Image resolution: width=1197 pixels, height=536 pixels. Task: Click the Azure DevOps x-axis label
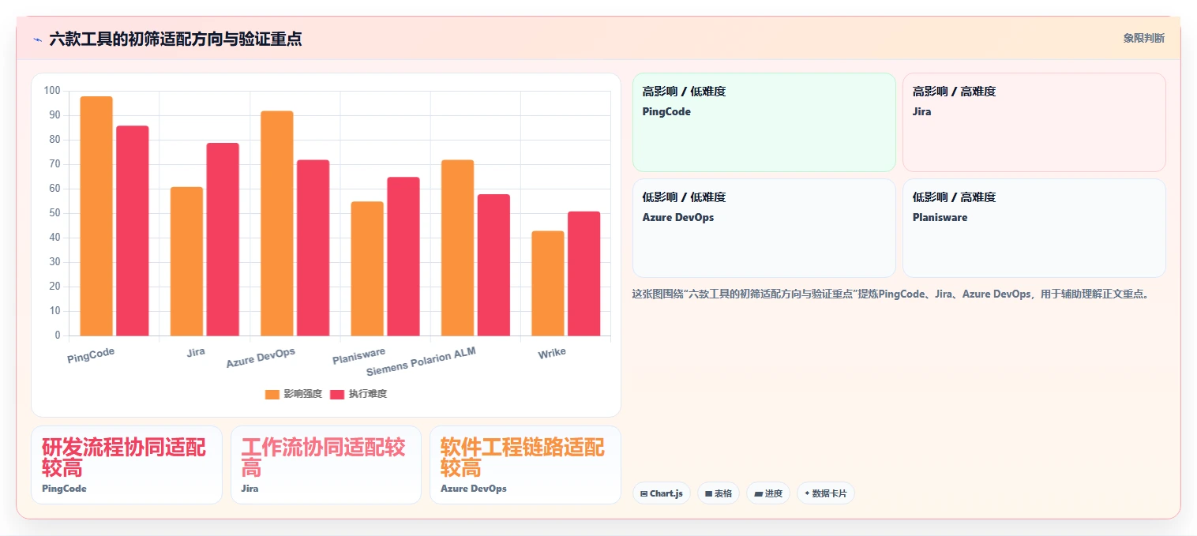coord(261,358)
